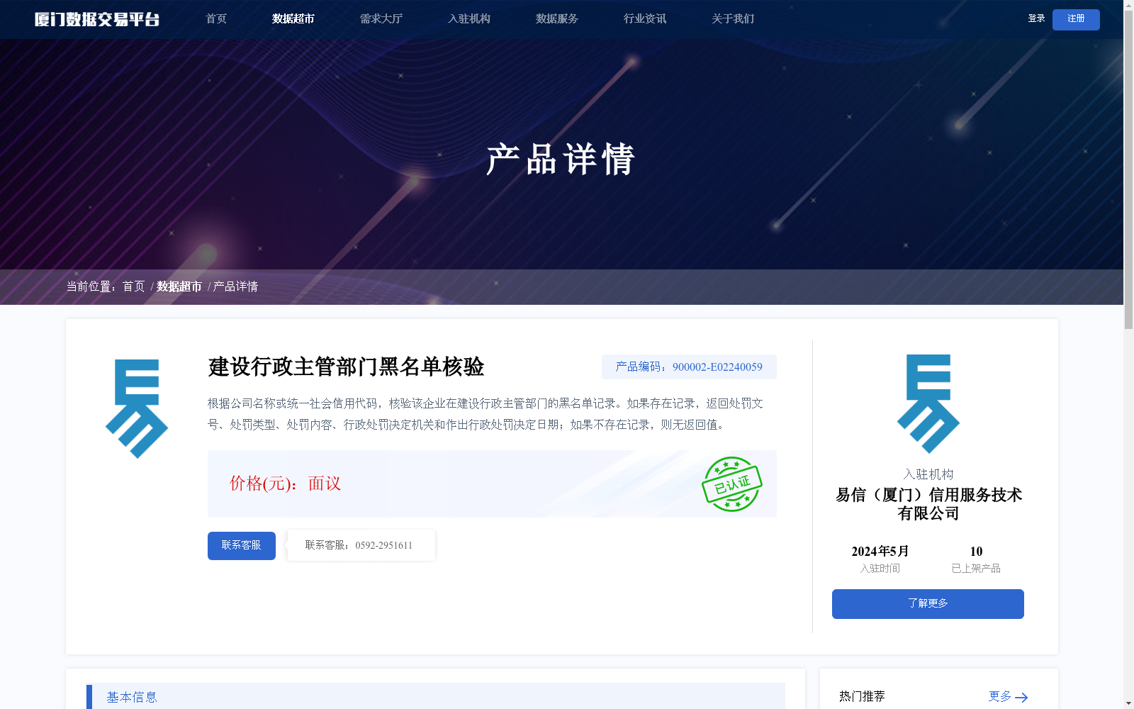Open the 关于我们 navigation item
Viewport: 1134px width, 709px height.
(x=733, y=19)
